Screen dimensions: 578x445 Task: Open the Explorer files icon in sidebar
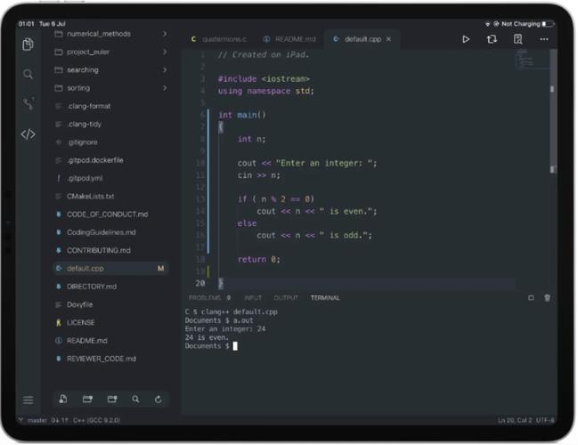click(28, 44)
